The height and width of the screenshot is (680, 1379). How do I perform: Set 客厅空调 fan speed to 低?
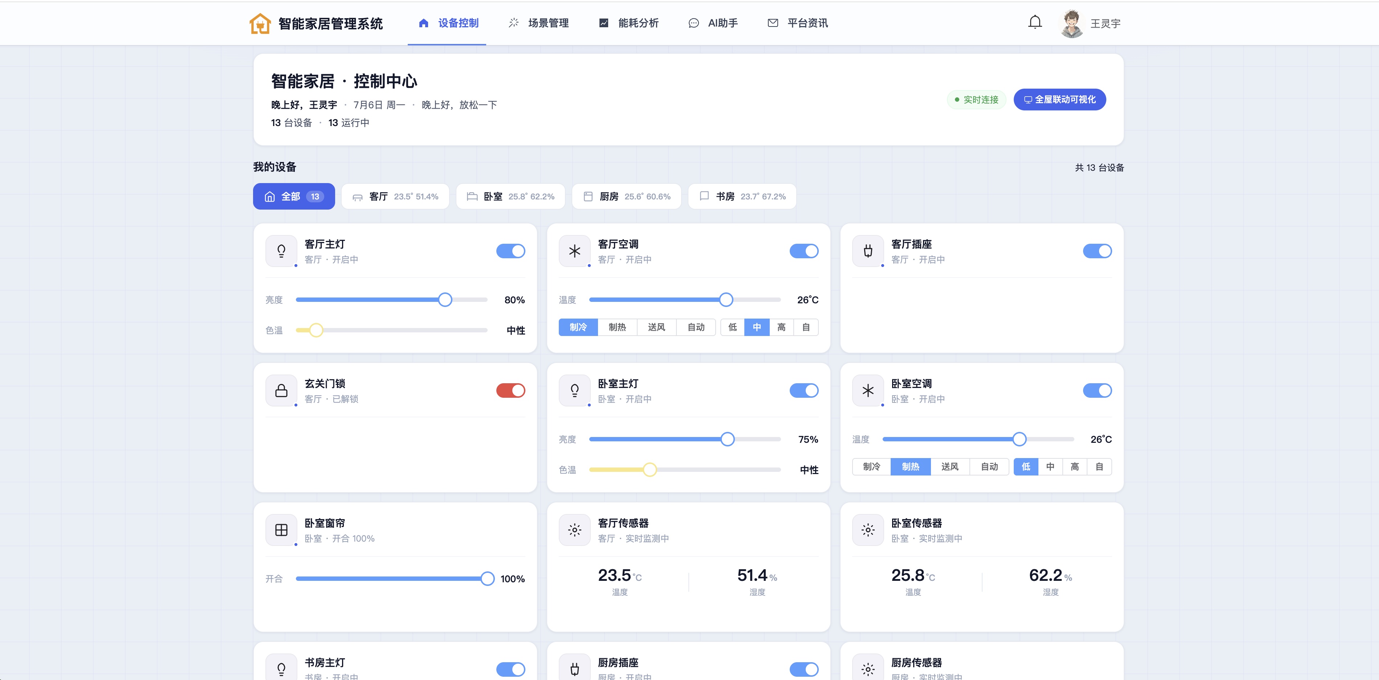click(732, 327)
